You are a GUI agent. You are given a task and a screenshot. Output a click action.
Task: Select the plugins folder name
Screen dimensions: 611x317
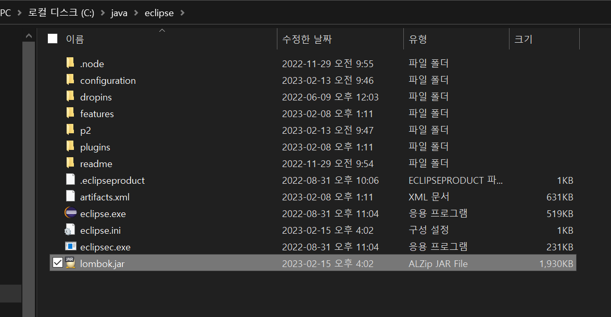click(x=95, y=147)
